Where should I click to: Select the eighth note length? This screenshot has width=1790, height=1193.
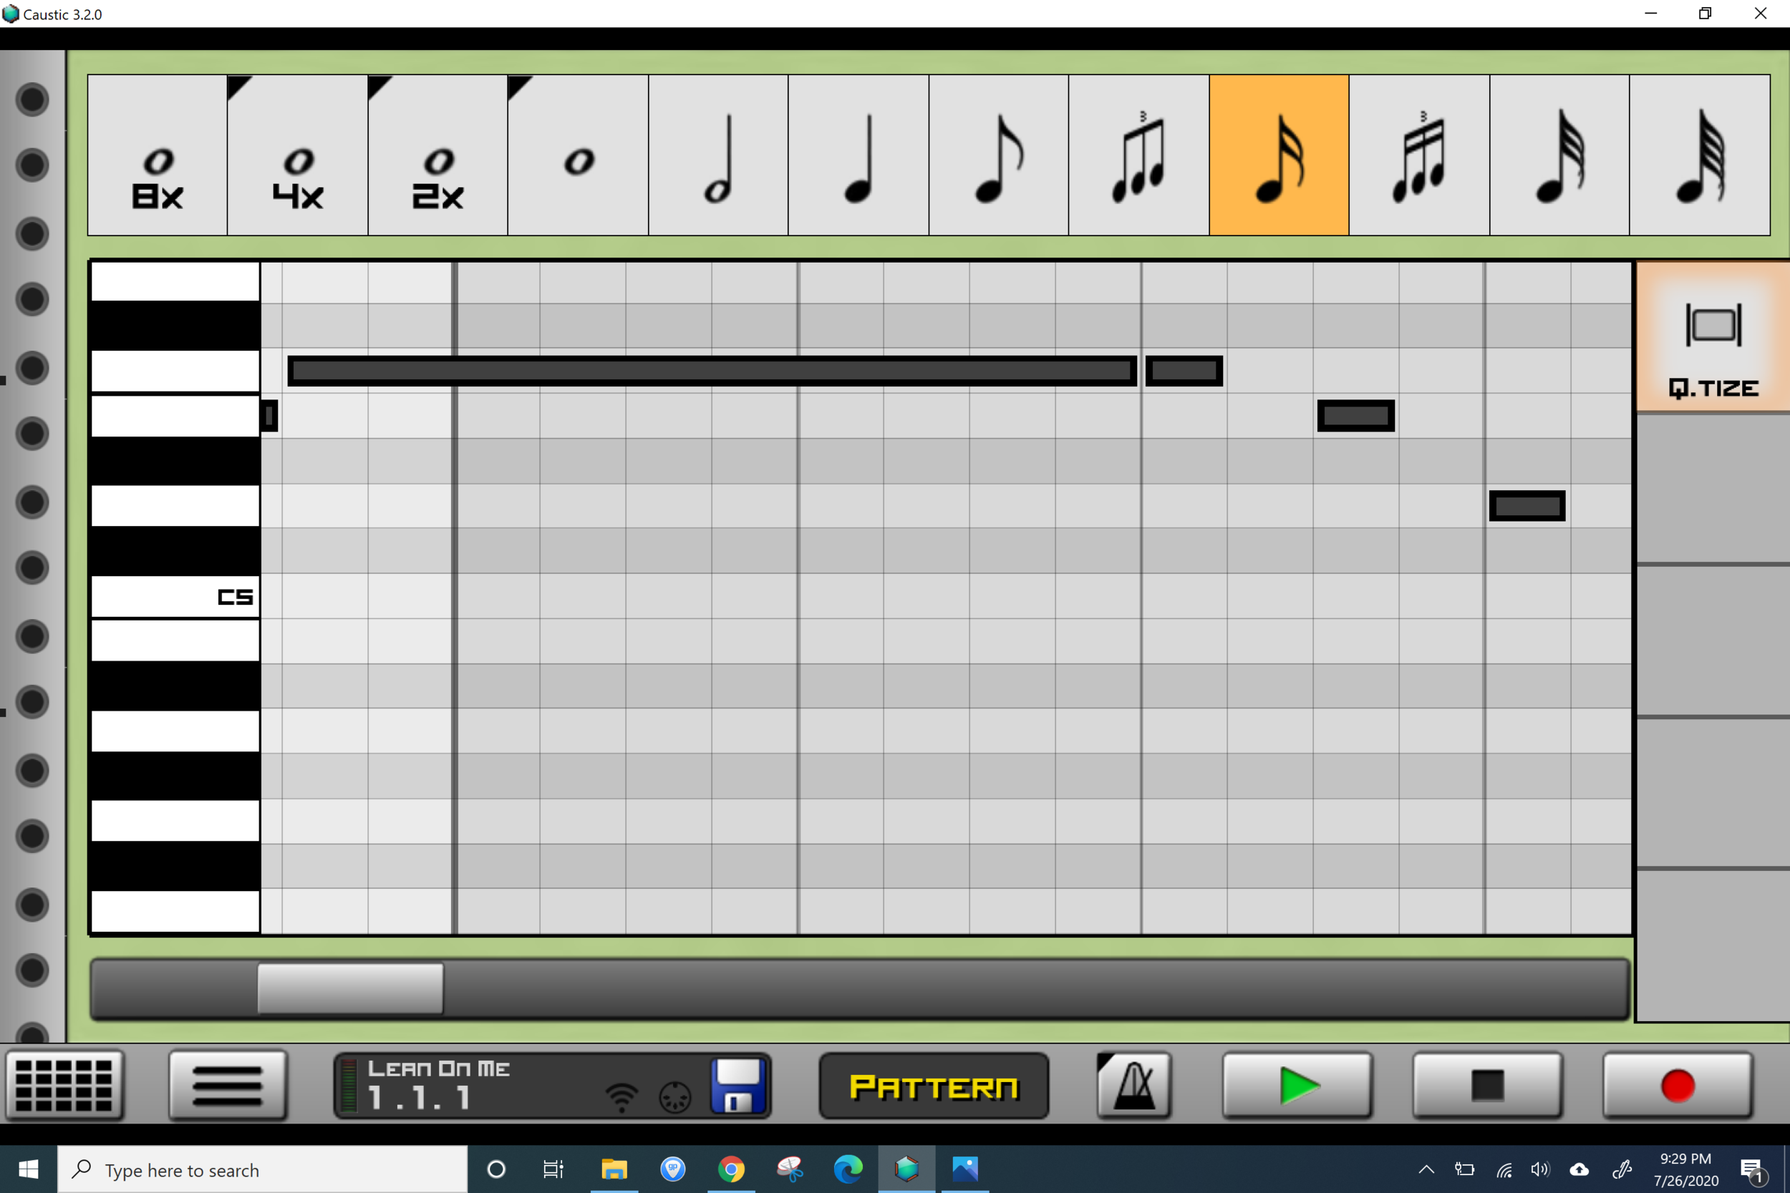coord(997,155)
